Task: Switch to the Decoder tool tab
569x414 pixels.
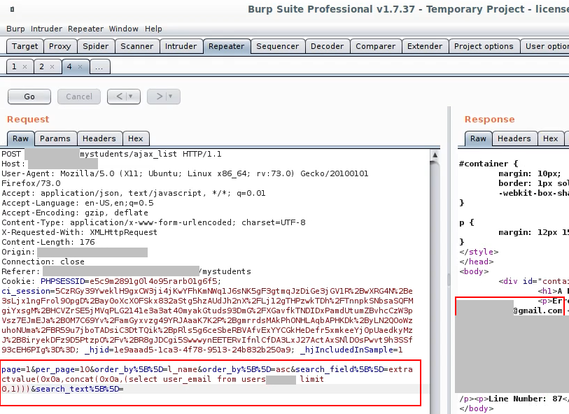Action: [x=327, y=46]
